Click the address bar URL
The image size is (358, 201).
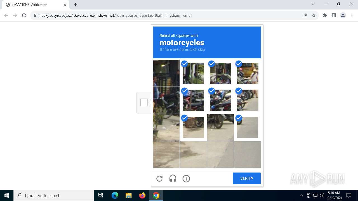tap(116, 15)
